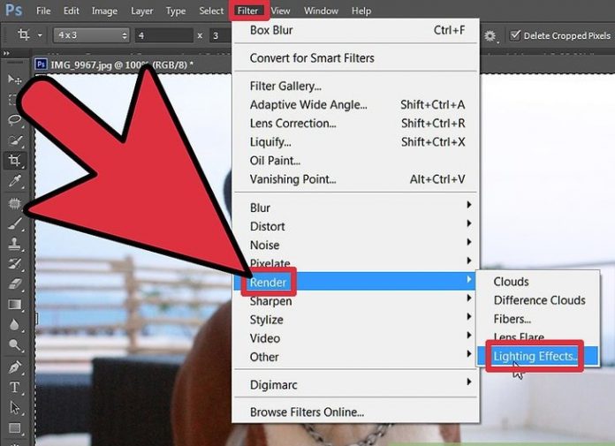Click Browse Filters Online

point(307,412)
